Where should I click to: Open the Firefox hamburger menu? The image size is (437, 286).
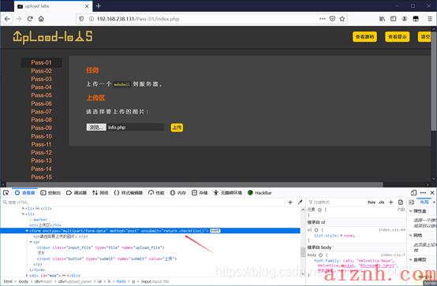tap(430, 19)
